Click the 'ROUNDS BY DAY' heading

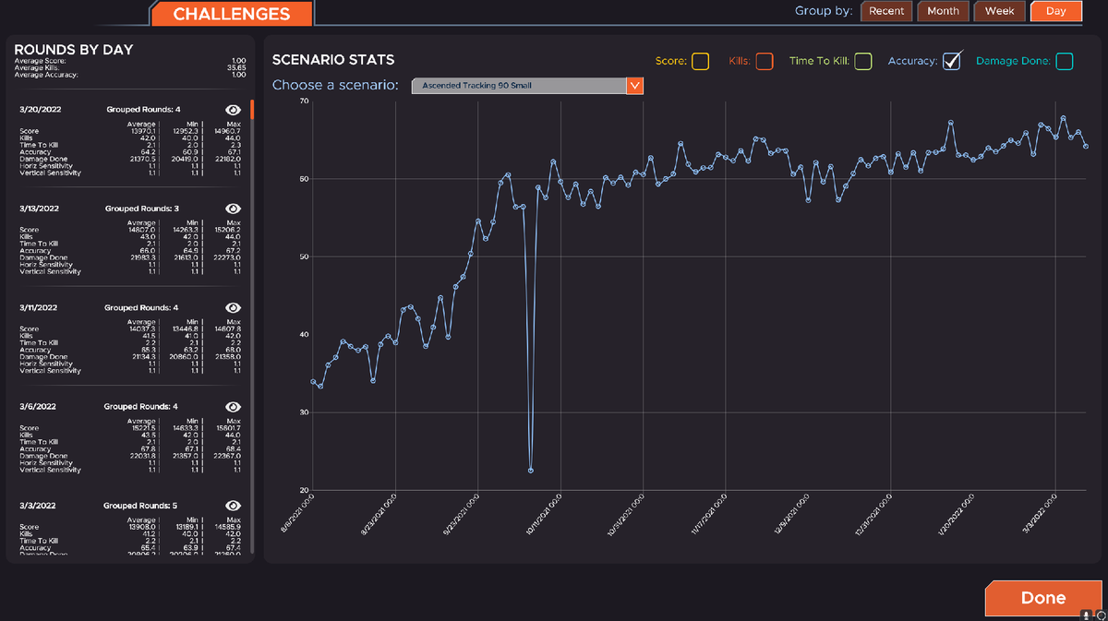pos(74,50)
